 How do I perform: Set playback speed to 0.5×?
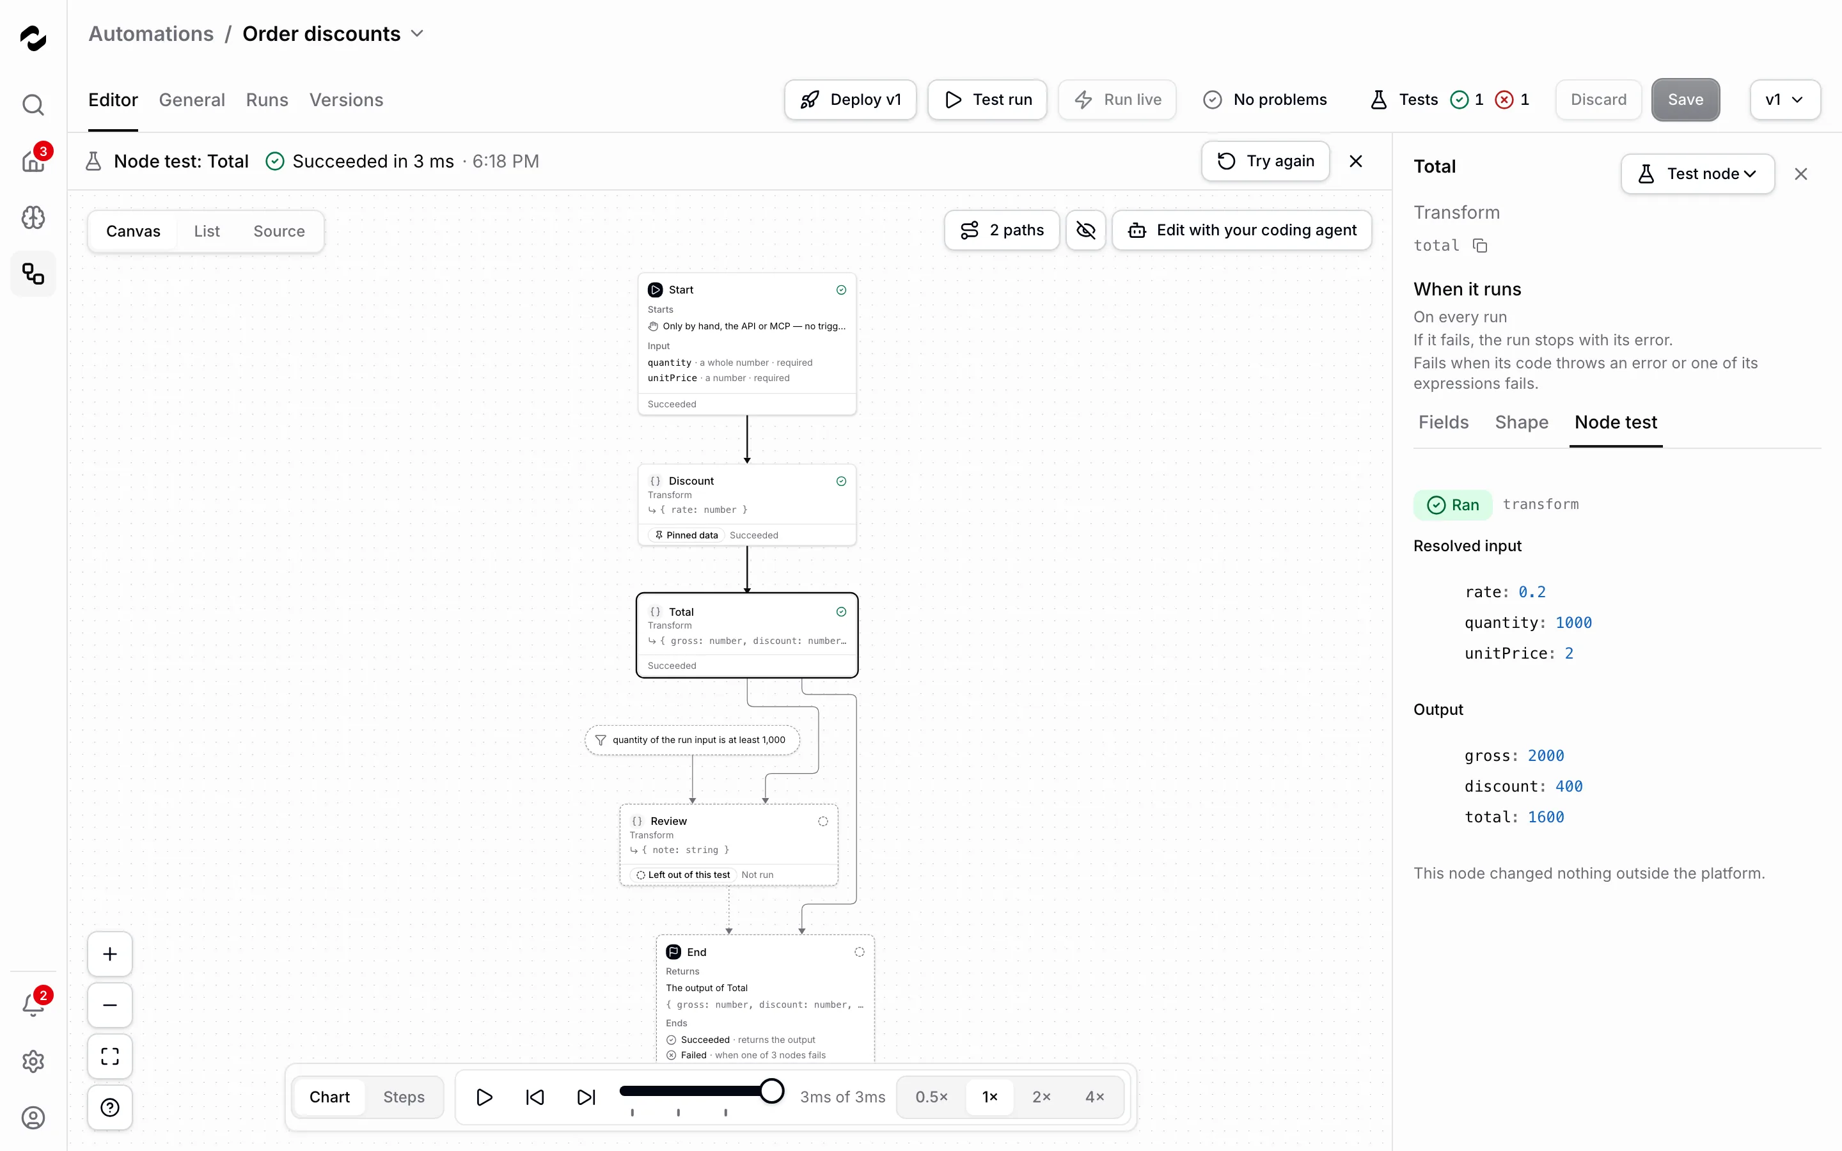pos(931,1097)
